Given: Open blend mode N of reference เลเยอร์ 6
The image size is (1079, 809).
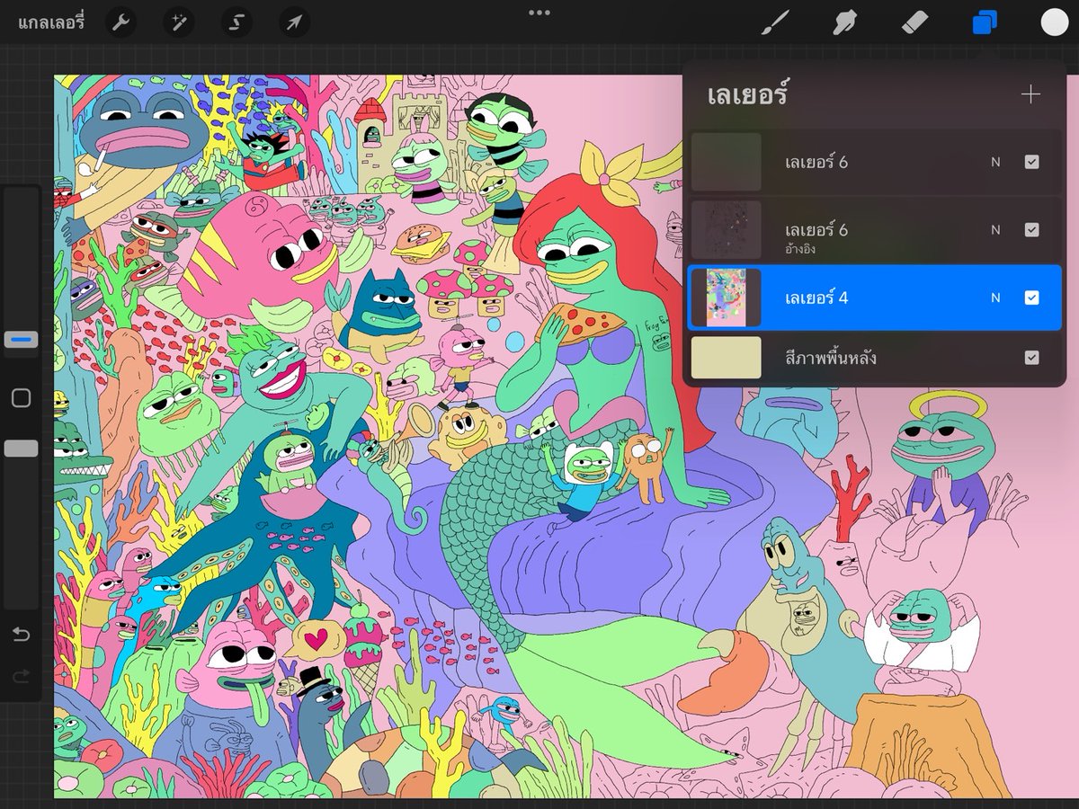Looking at the screenshot, I should (995, 230).
